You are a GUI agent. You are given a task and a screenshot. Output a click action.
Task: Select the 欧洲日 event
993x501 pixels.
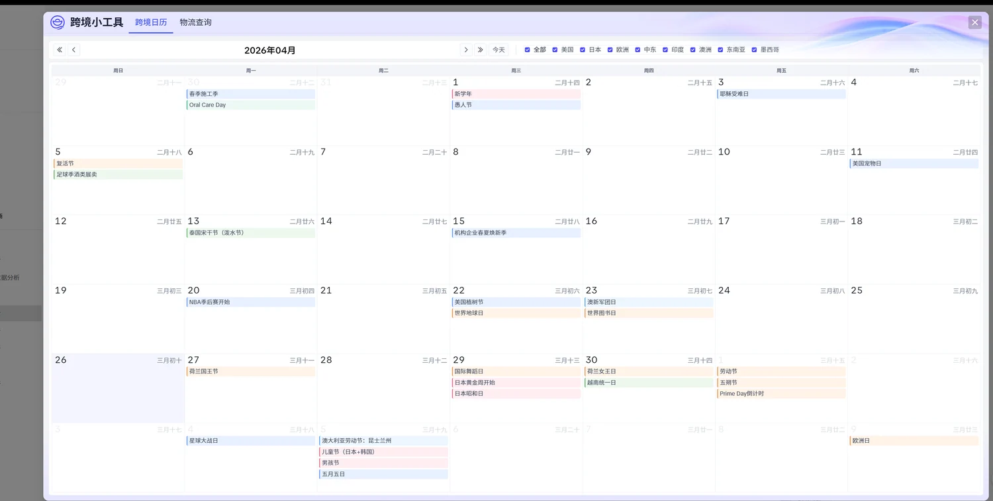point(914,441)
